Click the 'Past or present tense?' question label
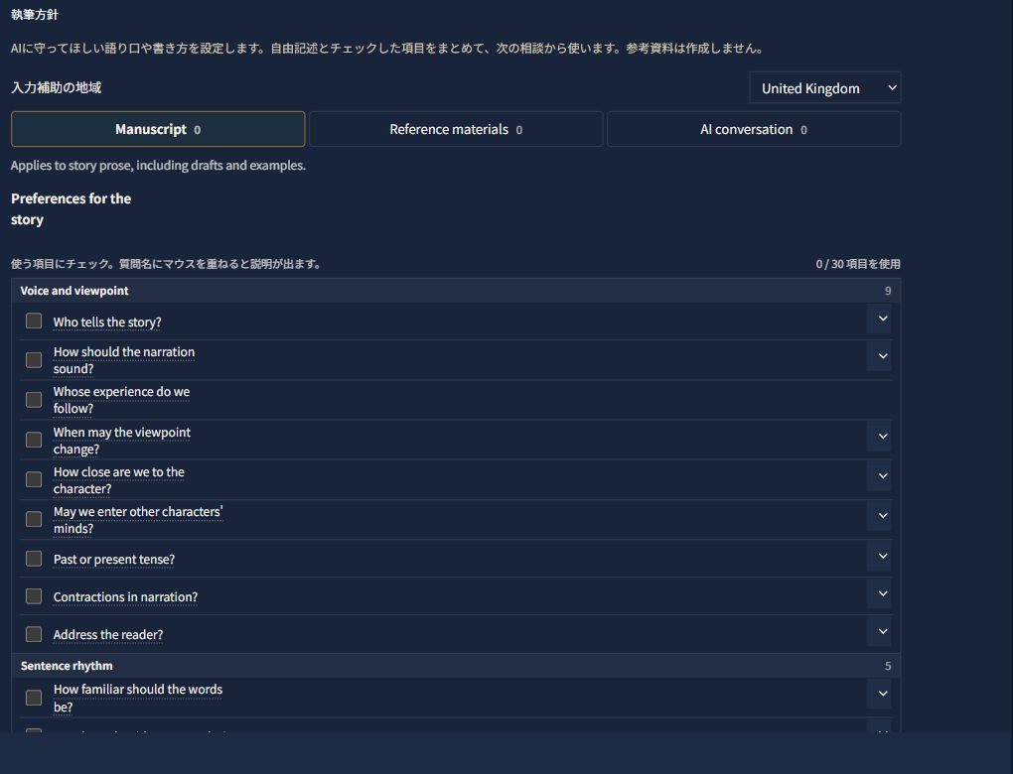Viewport: 1013px width, 774px height. (x=113, y=559)
